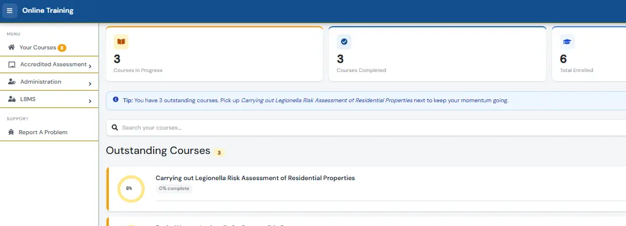This screenshot has height=226, width=626.
Task: Click the user-gear icon beside Administration
Action: click(12, 82)
